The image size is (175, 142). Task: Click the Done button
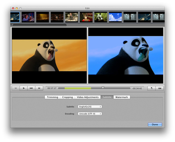(x=155, y=125)
